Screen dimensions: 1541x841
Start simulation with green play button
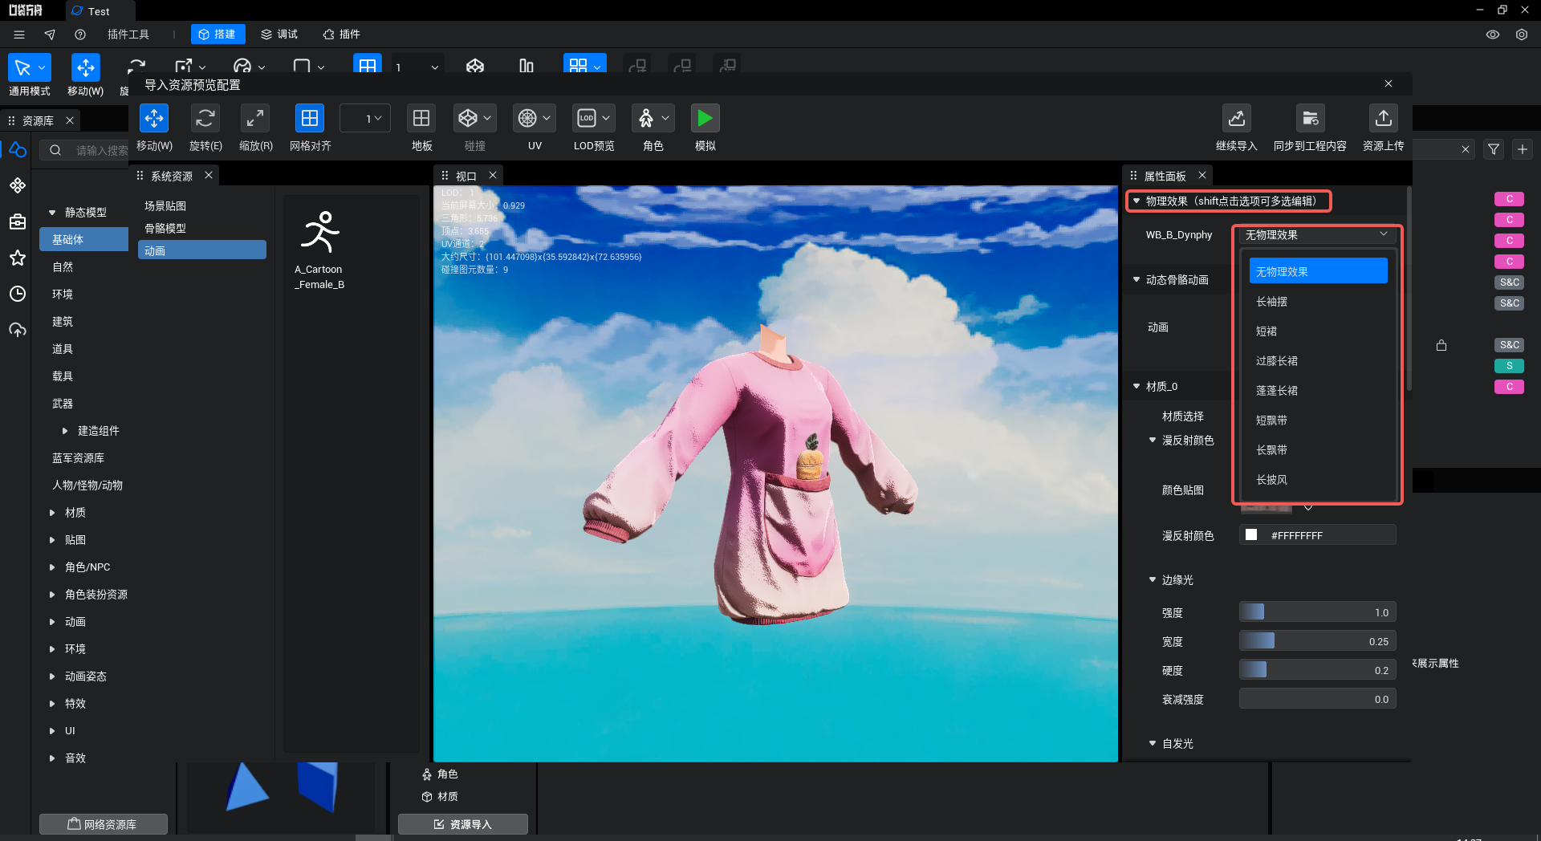click(705, 119)
